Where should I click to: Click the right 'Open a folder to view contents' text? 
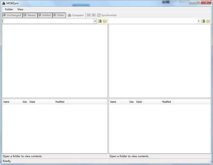[129, 156]
